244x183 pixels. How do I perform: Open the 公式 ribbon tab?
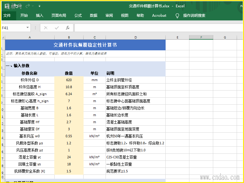[78, 16]
